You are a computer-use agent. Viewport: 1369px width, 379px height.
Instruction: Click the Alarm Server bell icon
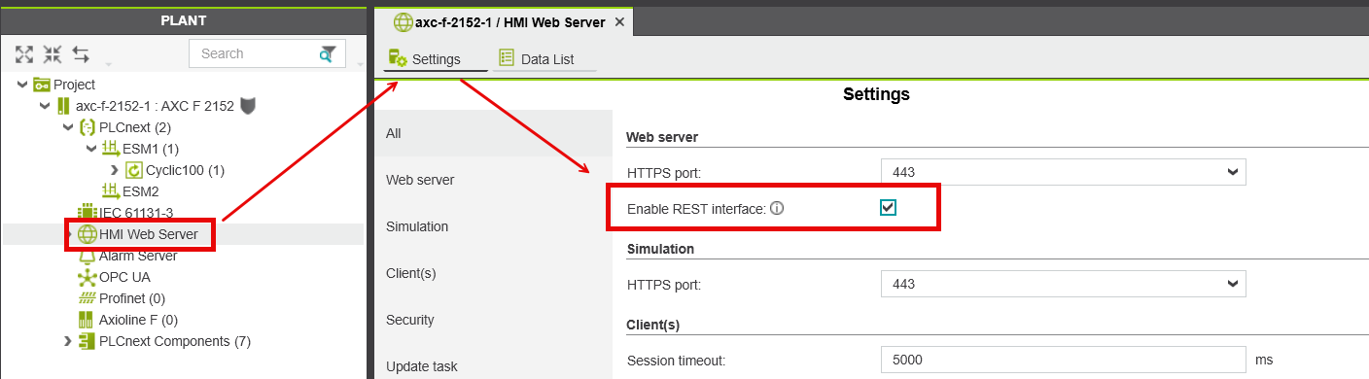coord(87,256)
